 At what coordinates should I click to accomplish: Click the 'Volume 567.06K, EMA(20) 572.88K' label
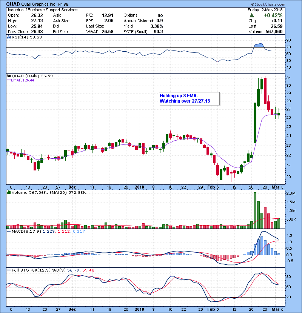(49, 192)
